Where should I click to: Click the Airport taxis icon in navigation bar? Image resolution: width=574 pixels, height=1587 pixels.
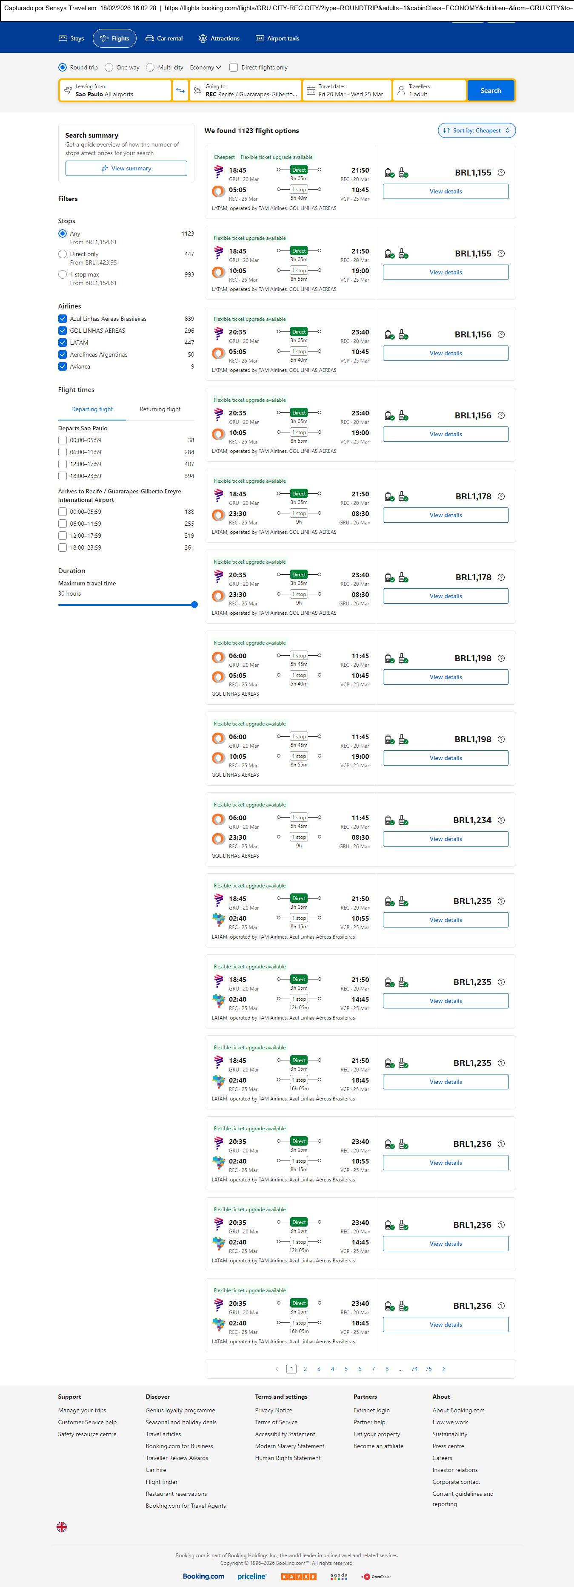[260, 38]
